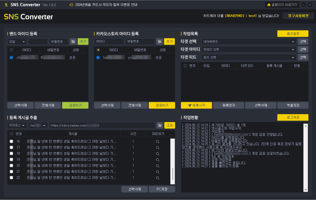Uncheck the KakaoStory account row starting with ha
316x200 pixels.
(98, 57)
